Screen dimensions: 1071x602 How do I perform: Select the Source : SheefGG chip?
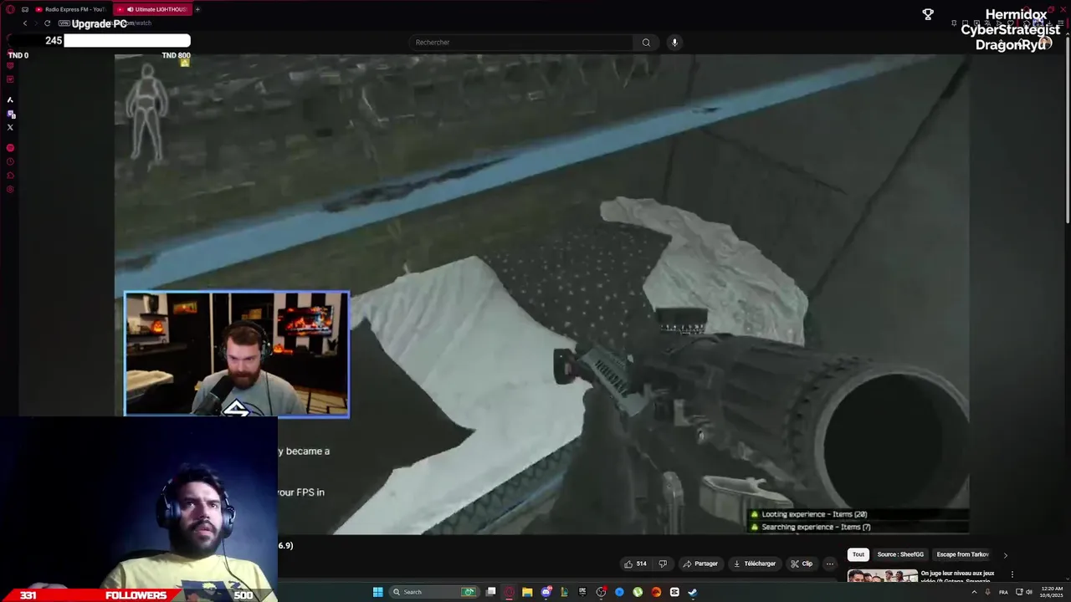coord(900,554)
